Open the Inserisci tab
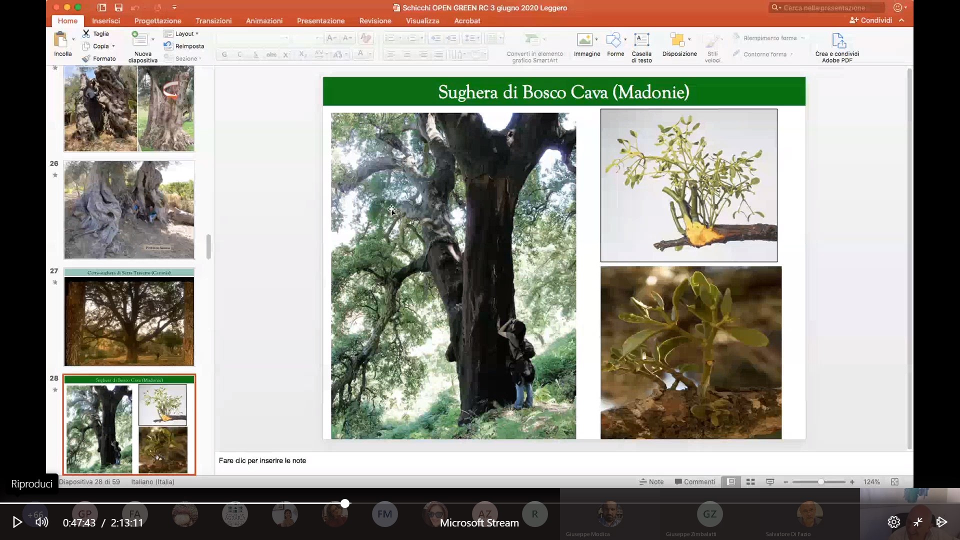The width and height of the screenshot is (960, 540). pyautogui.click(x=105, y=20)
